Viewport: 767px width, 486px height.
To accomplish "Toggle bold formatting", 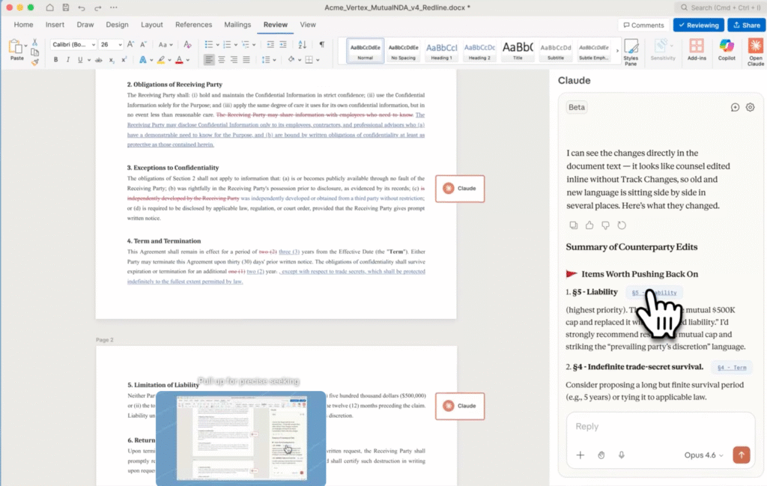I will (x=55, y=60).
